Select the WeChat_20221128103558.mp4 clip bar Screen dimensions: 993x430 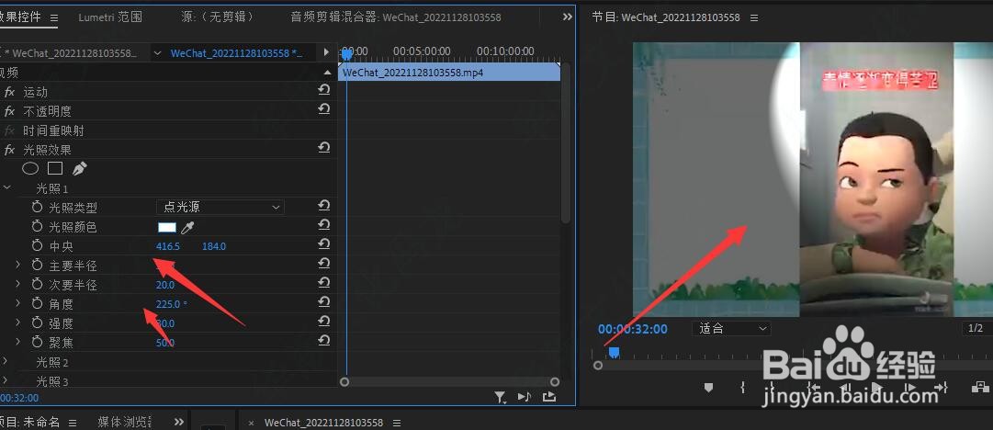coord(450,73)
